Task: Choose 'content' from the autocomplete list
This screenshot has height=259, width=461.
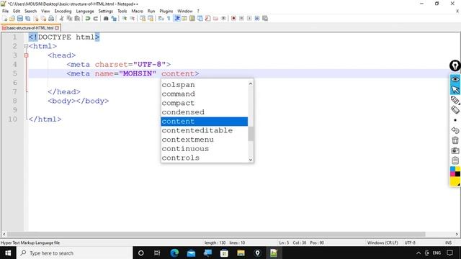Action: (x=205, y=122)
